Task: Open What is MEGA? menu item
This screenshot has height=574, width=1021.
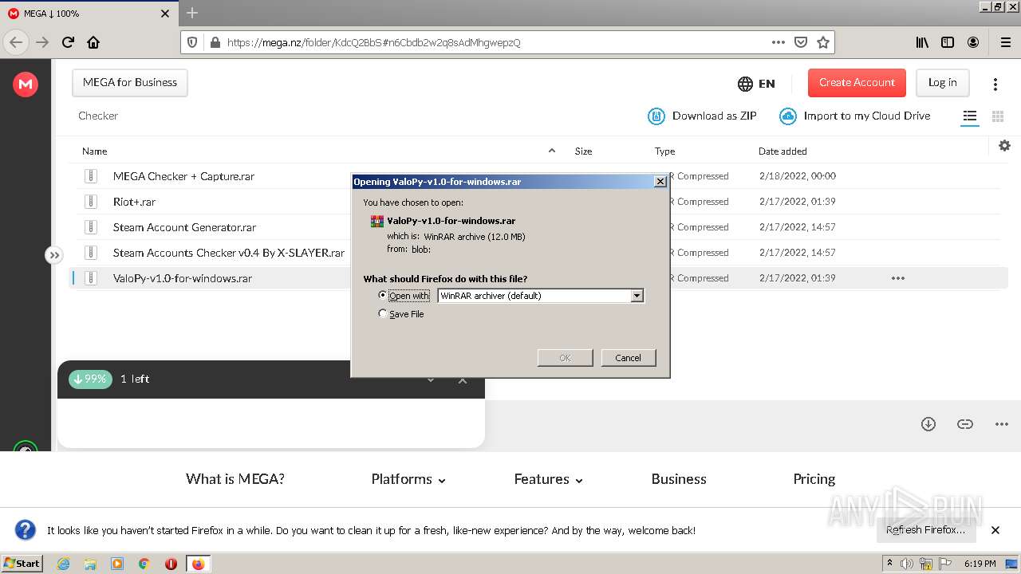Action: (235, 479)
